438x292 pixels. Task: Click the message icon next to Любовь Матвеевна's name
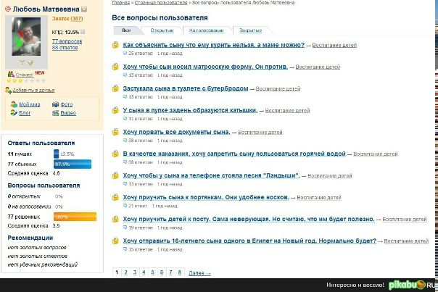[84, 9]
